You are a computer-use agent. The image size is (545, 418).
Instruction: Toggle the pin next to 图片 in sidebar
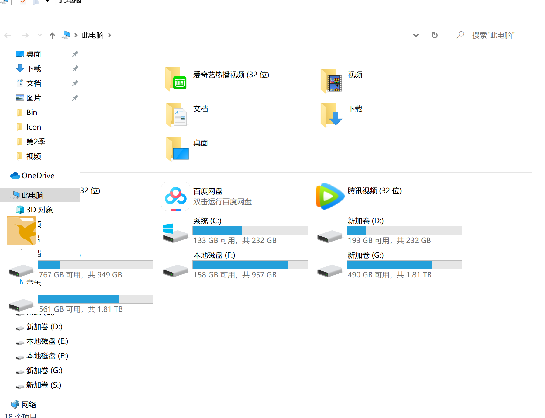click(x=75, y=98)
